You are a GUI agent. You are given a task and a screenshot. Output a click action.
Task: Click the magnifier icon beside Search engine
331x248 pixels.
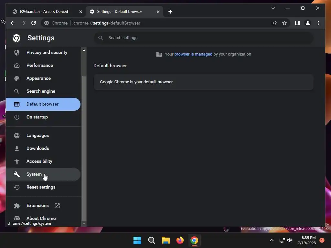pos(17,91)
